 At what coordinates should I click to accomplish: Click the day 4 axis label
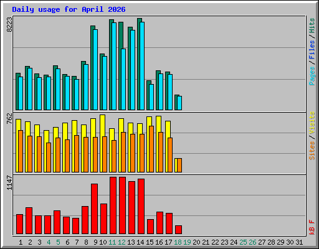pyautogui.click(x=49, y=242)
